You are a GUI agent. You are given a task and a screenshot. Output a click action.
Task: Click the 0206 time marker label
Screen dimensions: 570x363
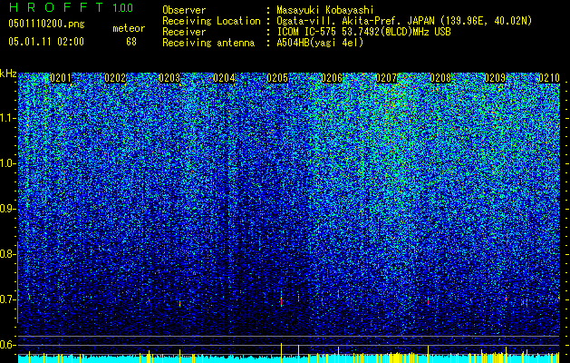[x=332, y=78]
